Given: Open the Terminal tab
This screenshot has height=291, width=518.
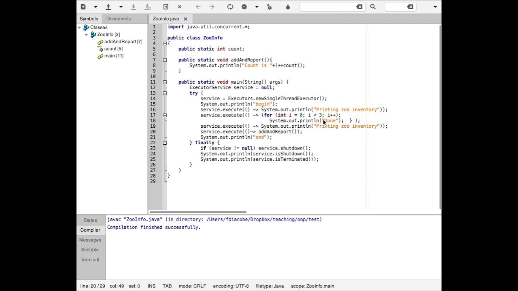Looking at the screenshot, I should coord(90,259).
